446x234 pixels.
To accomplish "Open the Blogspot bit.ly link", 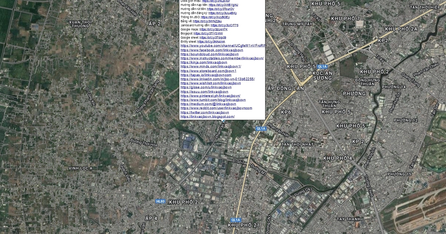I will [208, 33].
